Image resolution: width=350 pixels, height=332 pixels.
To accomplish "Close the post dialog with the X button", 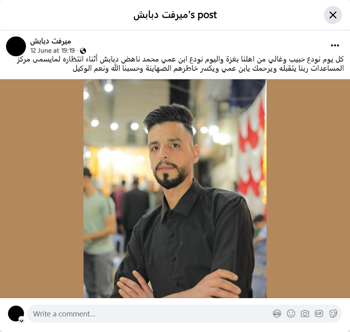I will pos(333,15).
